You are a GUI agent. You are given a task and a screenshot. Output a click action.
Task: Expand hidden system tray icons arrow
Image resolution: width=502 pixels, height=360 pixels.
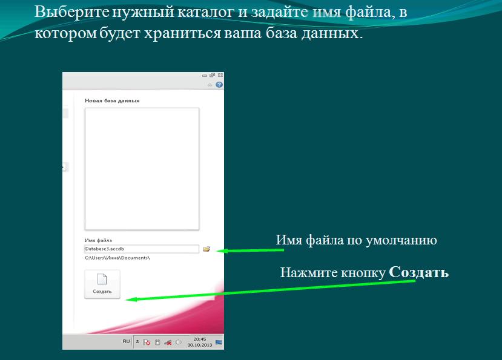(137, 342)
